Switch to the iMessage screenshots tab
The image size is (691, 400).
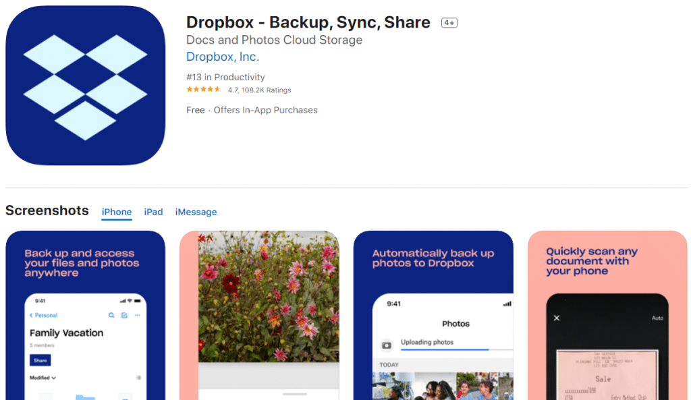(196, 212)
